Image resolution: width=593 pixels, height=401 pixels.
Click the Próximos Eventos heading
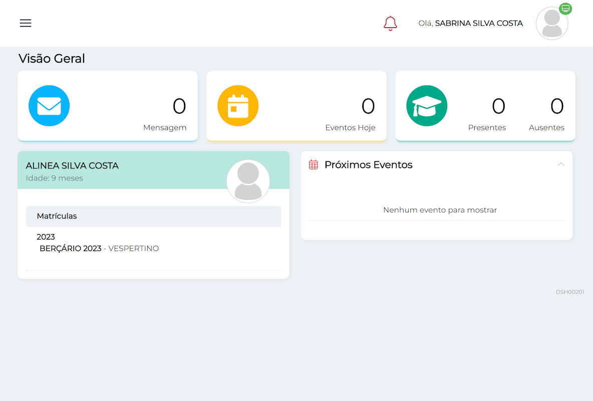(x=368, y=164)
